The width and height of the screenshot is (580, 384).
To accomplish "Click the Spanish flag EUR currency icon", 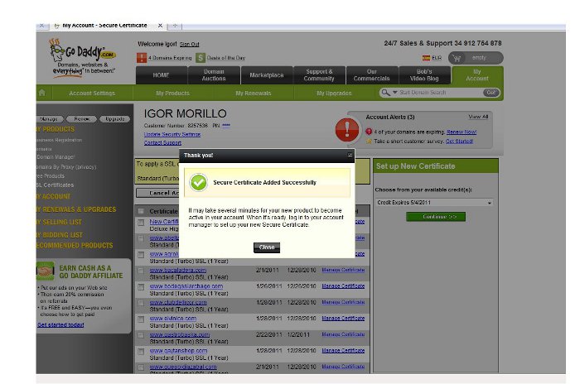I will click(427, 58).
